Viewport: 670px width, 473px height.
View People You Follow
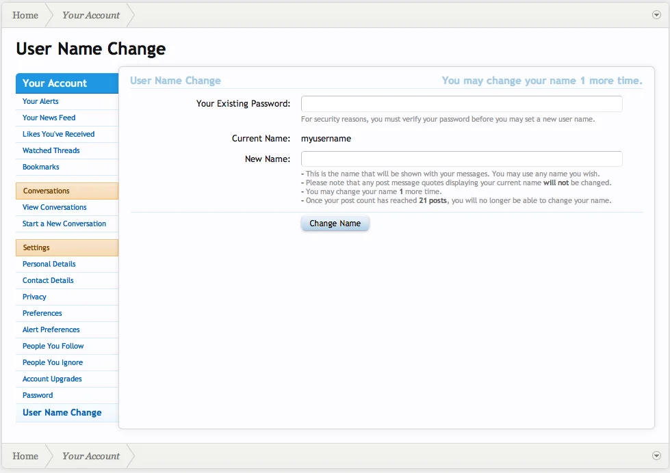pyautogui.click(x=53, y=346)
